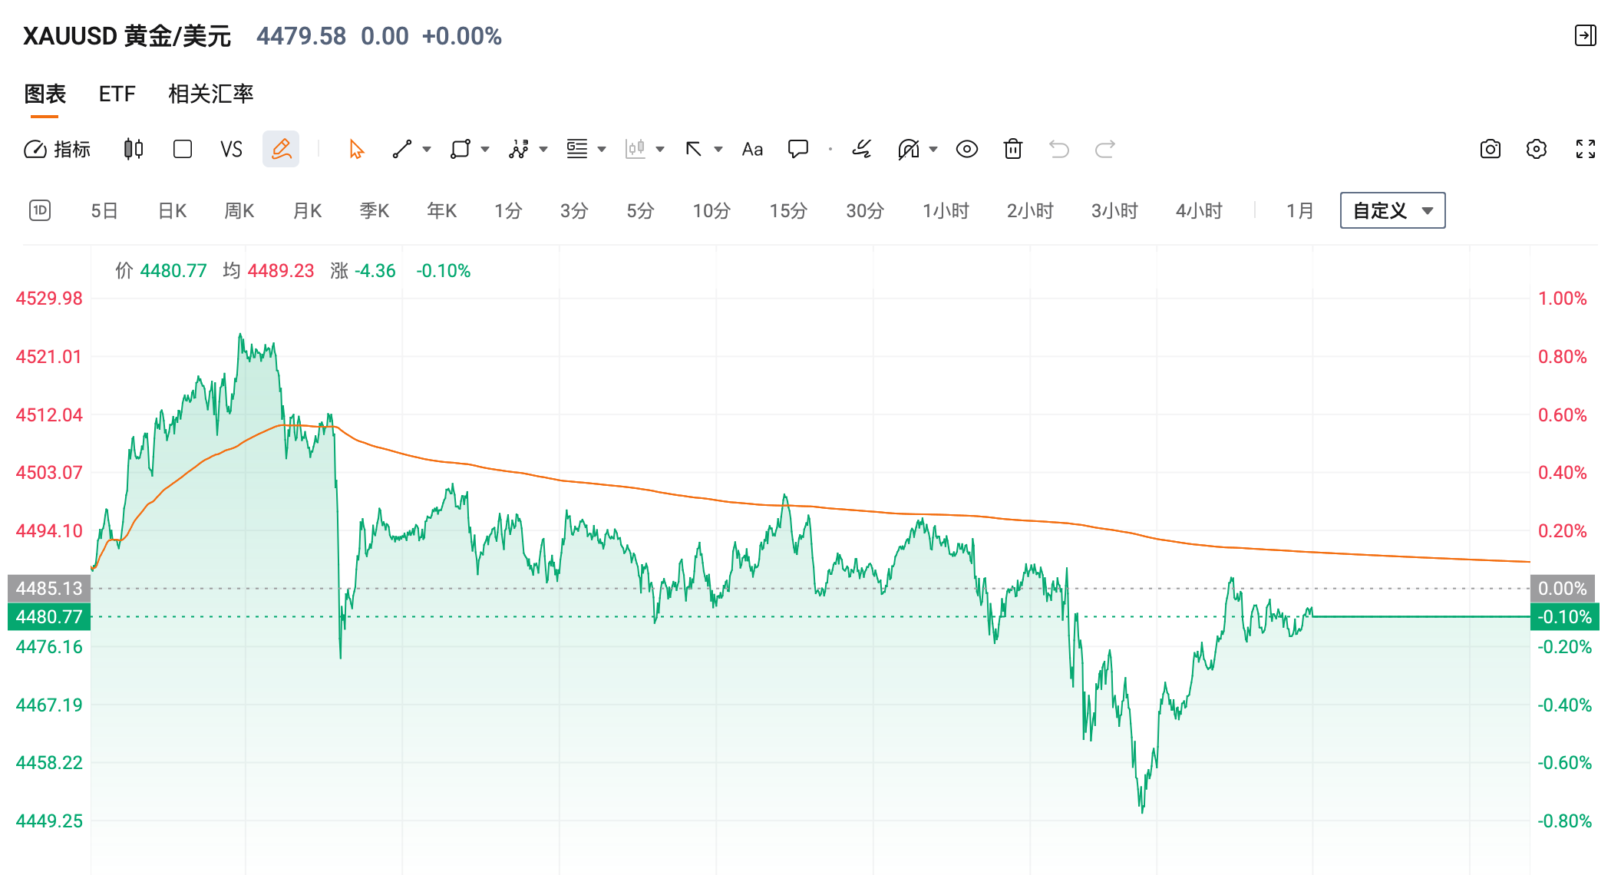
Task: Select the trend line drawing tool
Action: pyautogui.click(x=402, y=149)
